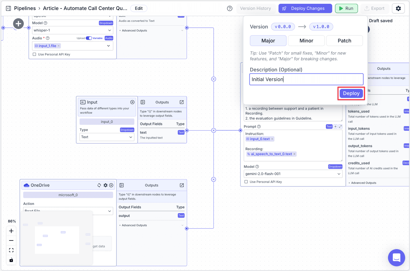The image size is (410, 271).
Task: Remove the ai_speech_to_text_0.text chip
Action: (294, 154)
